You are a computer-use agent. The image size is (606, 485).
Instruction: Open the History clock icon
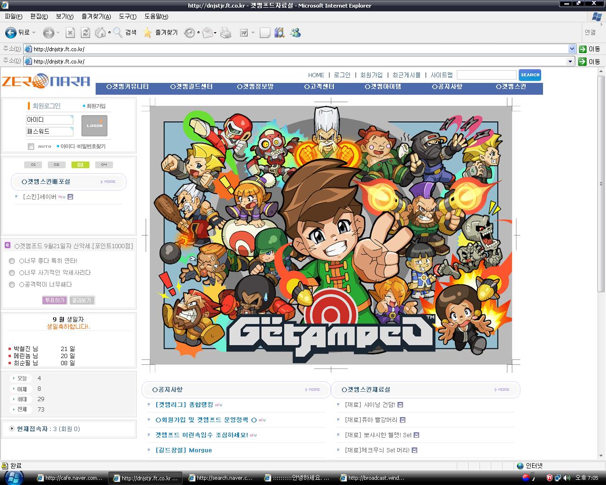(189, 33)
